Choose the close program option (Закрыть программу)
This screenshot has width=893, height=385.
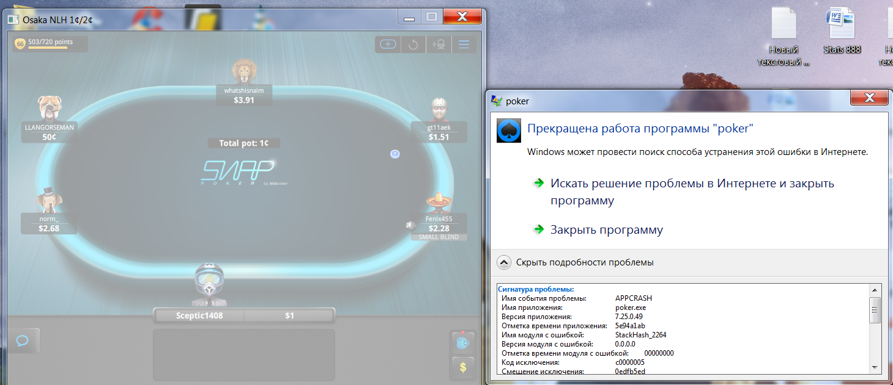pyautogui.click(x=607, y=230)
